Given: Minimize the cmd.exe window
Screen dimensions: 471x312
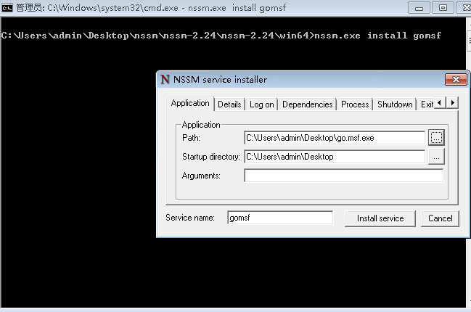Looking at the screenshot, I should [419, 8].
